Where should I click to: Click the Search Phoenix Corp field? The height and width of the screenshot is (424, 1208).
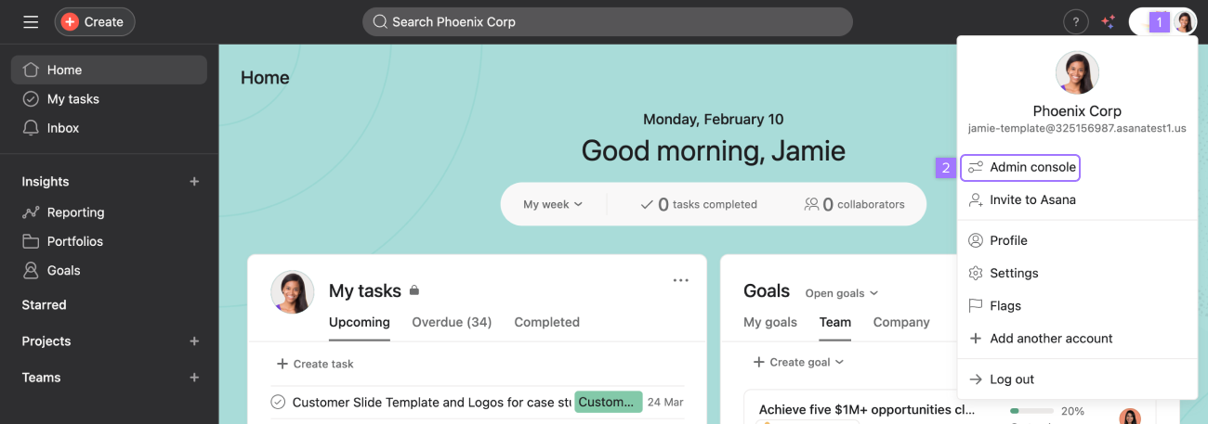pos(607,21)
